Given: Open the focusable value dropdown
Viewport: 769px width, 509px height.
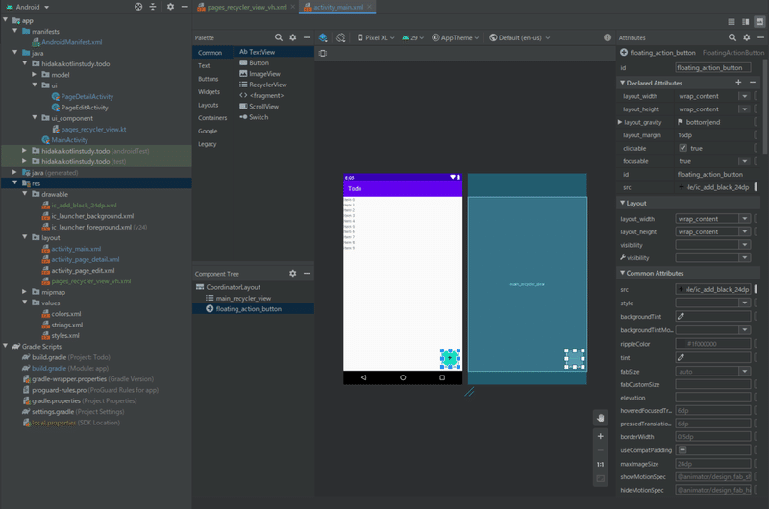Looking at the screenshot, I should pyautogui.click(x=744, y=161).
